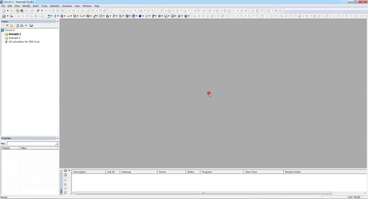Select Ed calculation for FRR V1.pl script
This screenshot has height=199, width=368.
coord(24,42)
